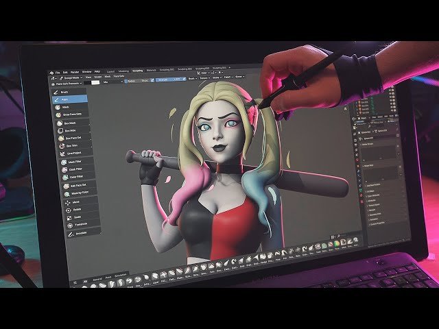Open the Face Sets menu in viewport header
439x329 pixels.
tap(119, 76)
